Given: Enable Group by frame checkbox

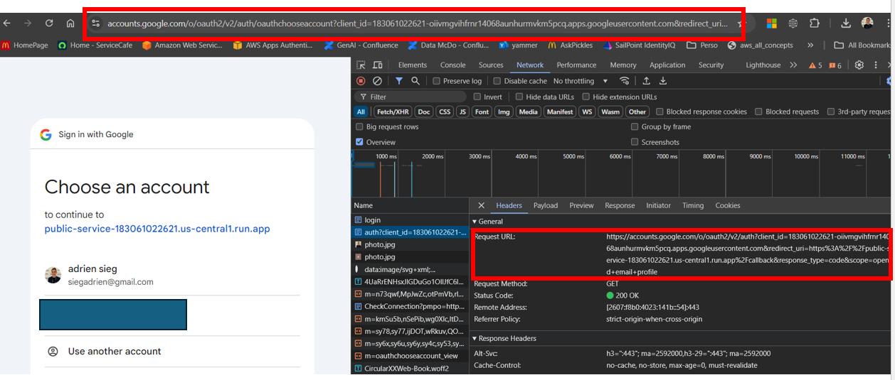Looking at the screenshot, I should (635, 126).
